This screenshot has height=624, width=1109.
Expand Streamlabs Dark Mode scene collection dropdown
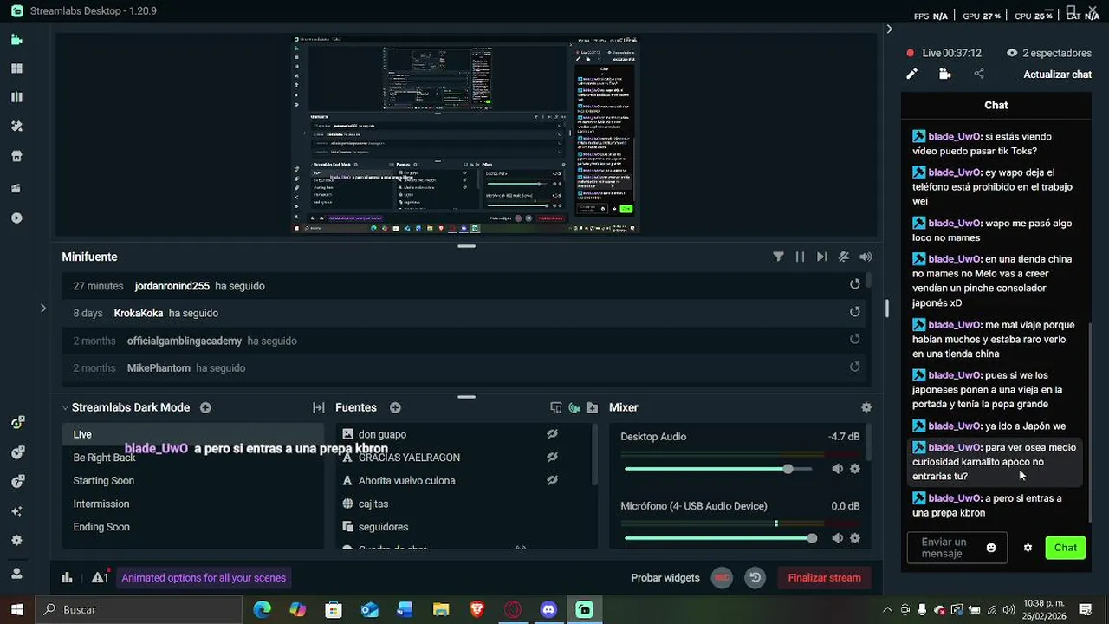tap(65, 407)
